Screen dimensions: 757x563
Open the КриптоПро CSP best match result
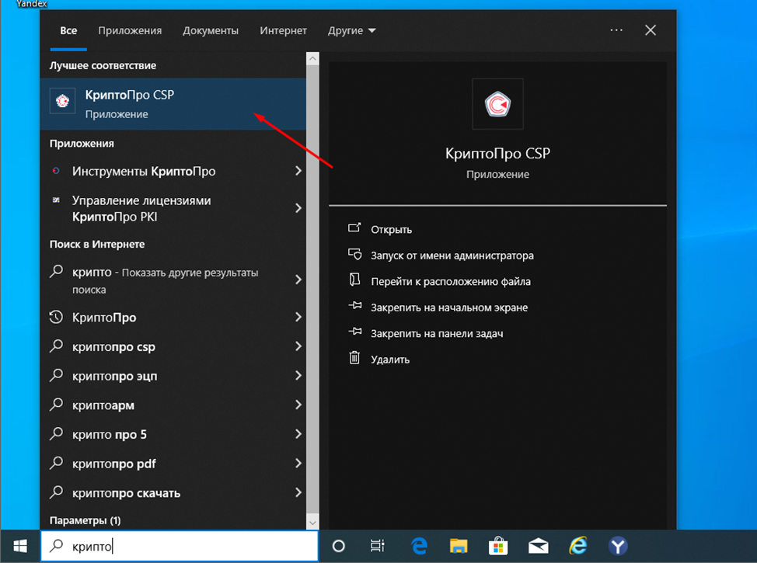tap(173, 104)
